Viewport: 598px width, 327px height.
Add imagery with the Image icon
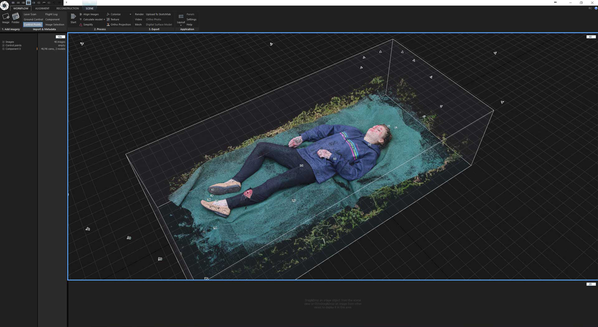(x=6, y=16)
